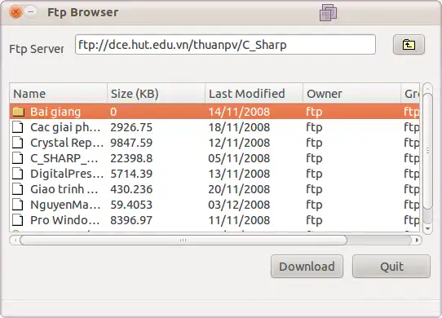Minimize the Ftp Browser window
This screenshot has height=318, width=442.
31,12
